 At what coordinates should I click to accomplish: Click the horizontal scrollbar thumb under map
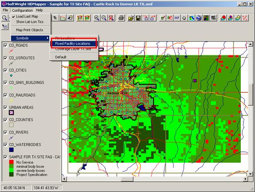[x=127, y=179]
